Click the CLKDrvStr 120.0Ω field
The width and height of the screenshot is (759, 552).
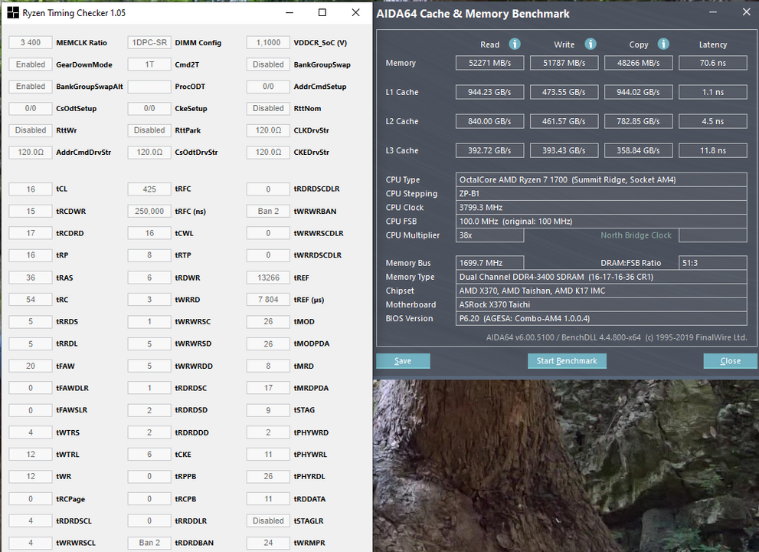[x=268, y=130]
